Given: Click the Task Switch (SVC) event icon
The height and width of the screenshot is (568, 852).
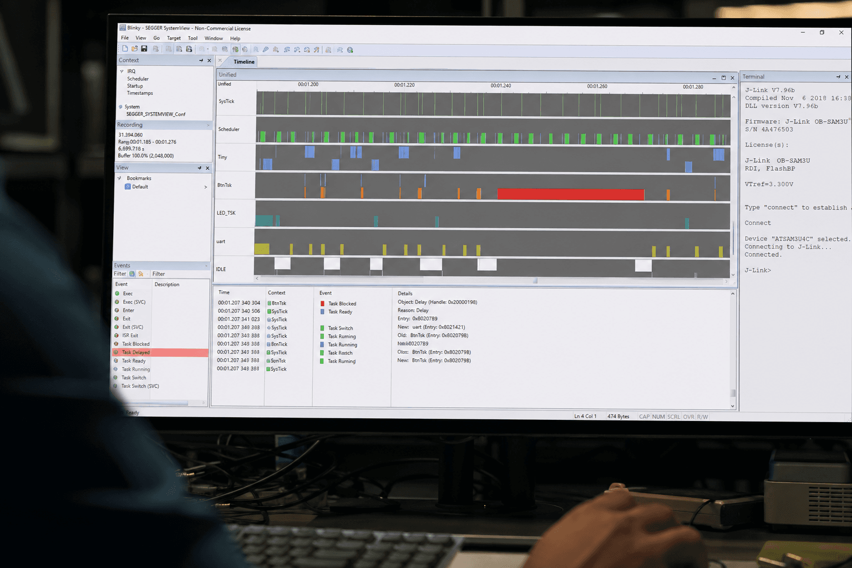Looking at the screenshot, I should (x=115, y=386).
